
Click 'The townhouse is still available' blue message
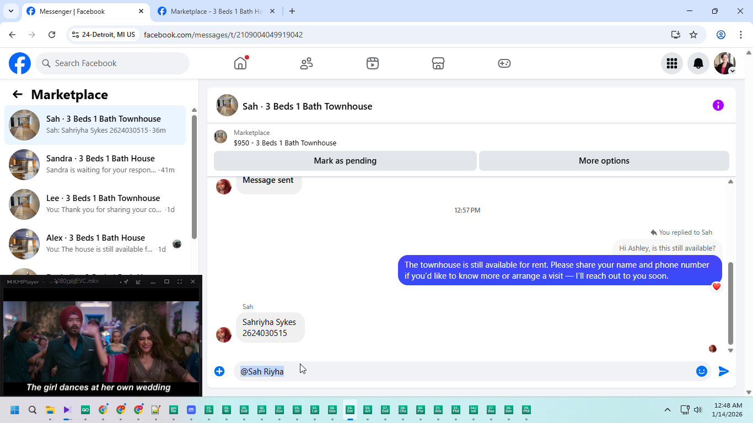(x=560, y=270)
